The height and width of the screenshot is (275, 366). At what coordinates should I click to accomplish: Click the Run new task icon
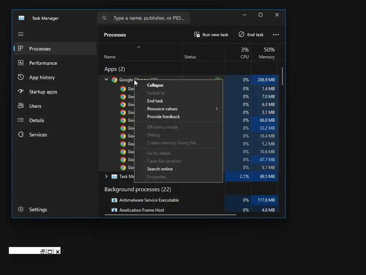click(x=197, y=35)
